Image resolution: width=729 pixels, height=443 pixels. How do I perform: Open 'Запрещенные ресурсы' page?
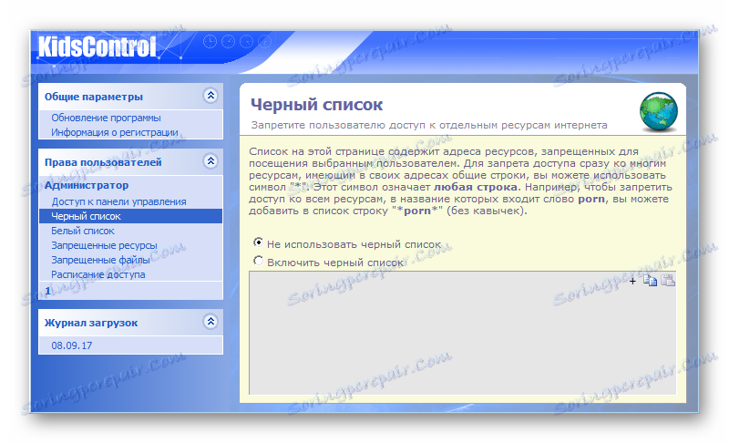click(104, 245)
